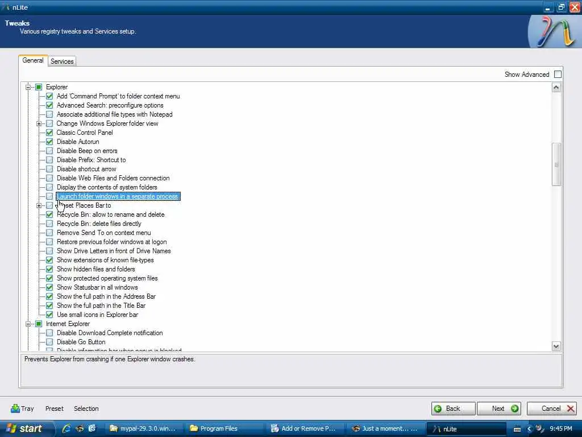The height and width of the screenshot is (437, 582).
Task: Uncheck Classic Control Panel
Action: pyautogui.click(x=49, y=133)
